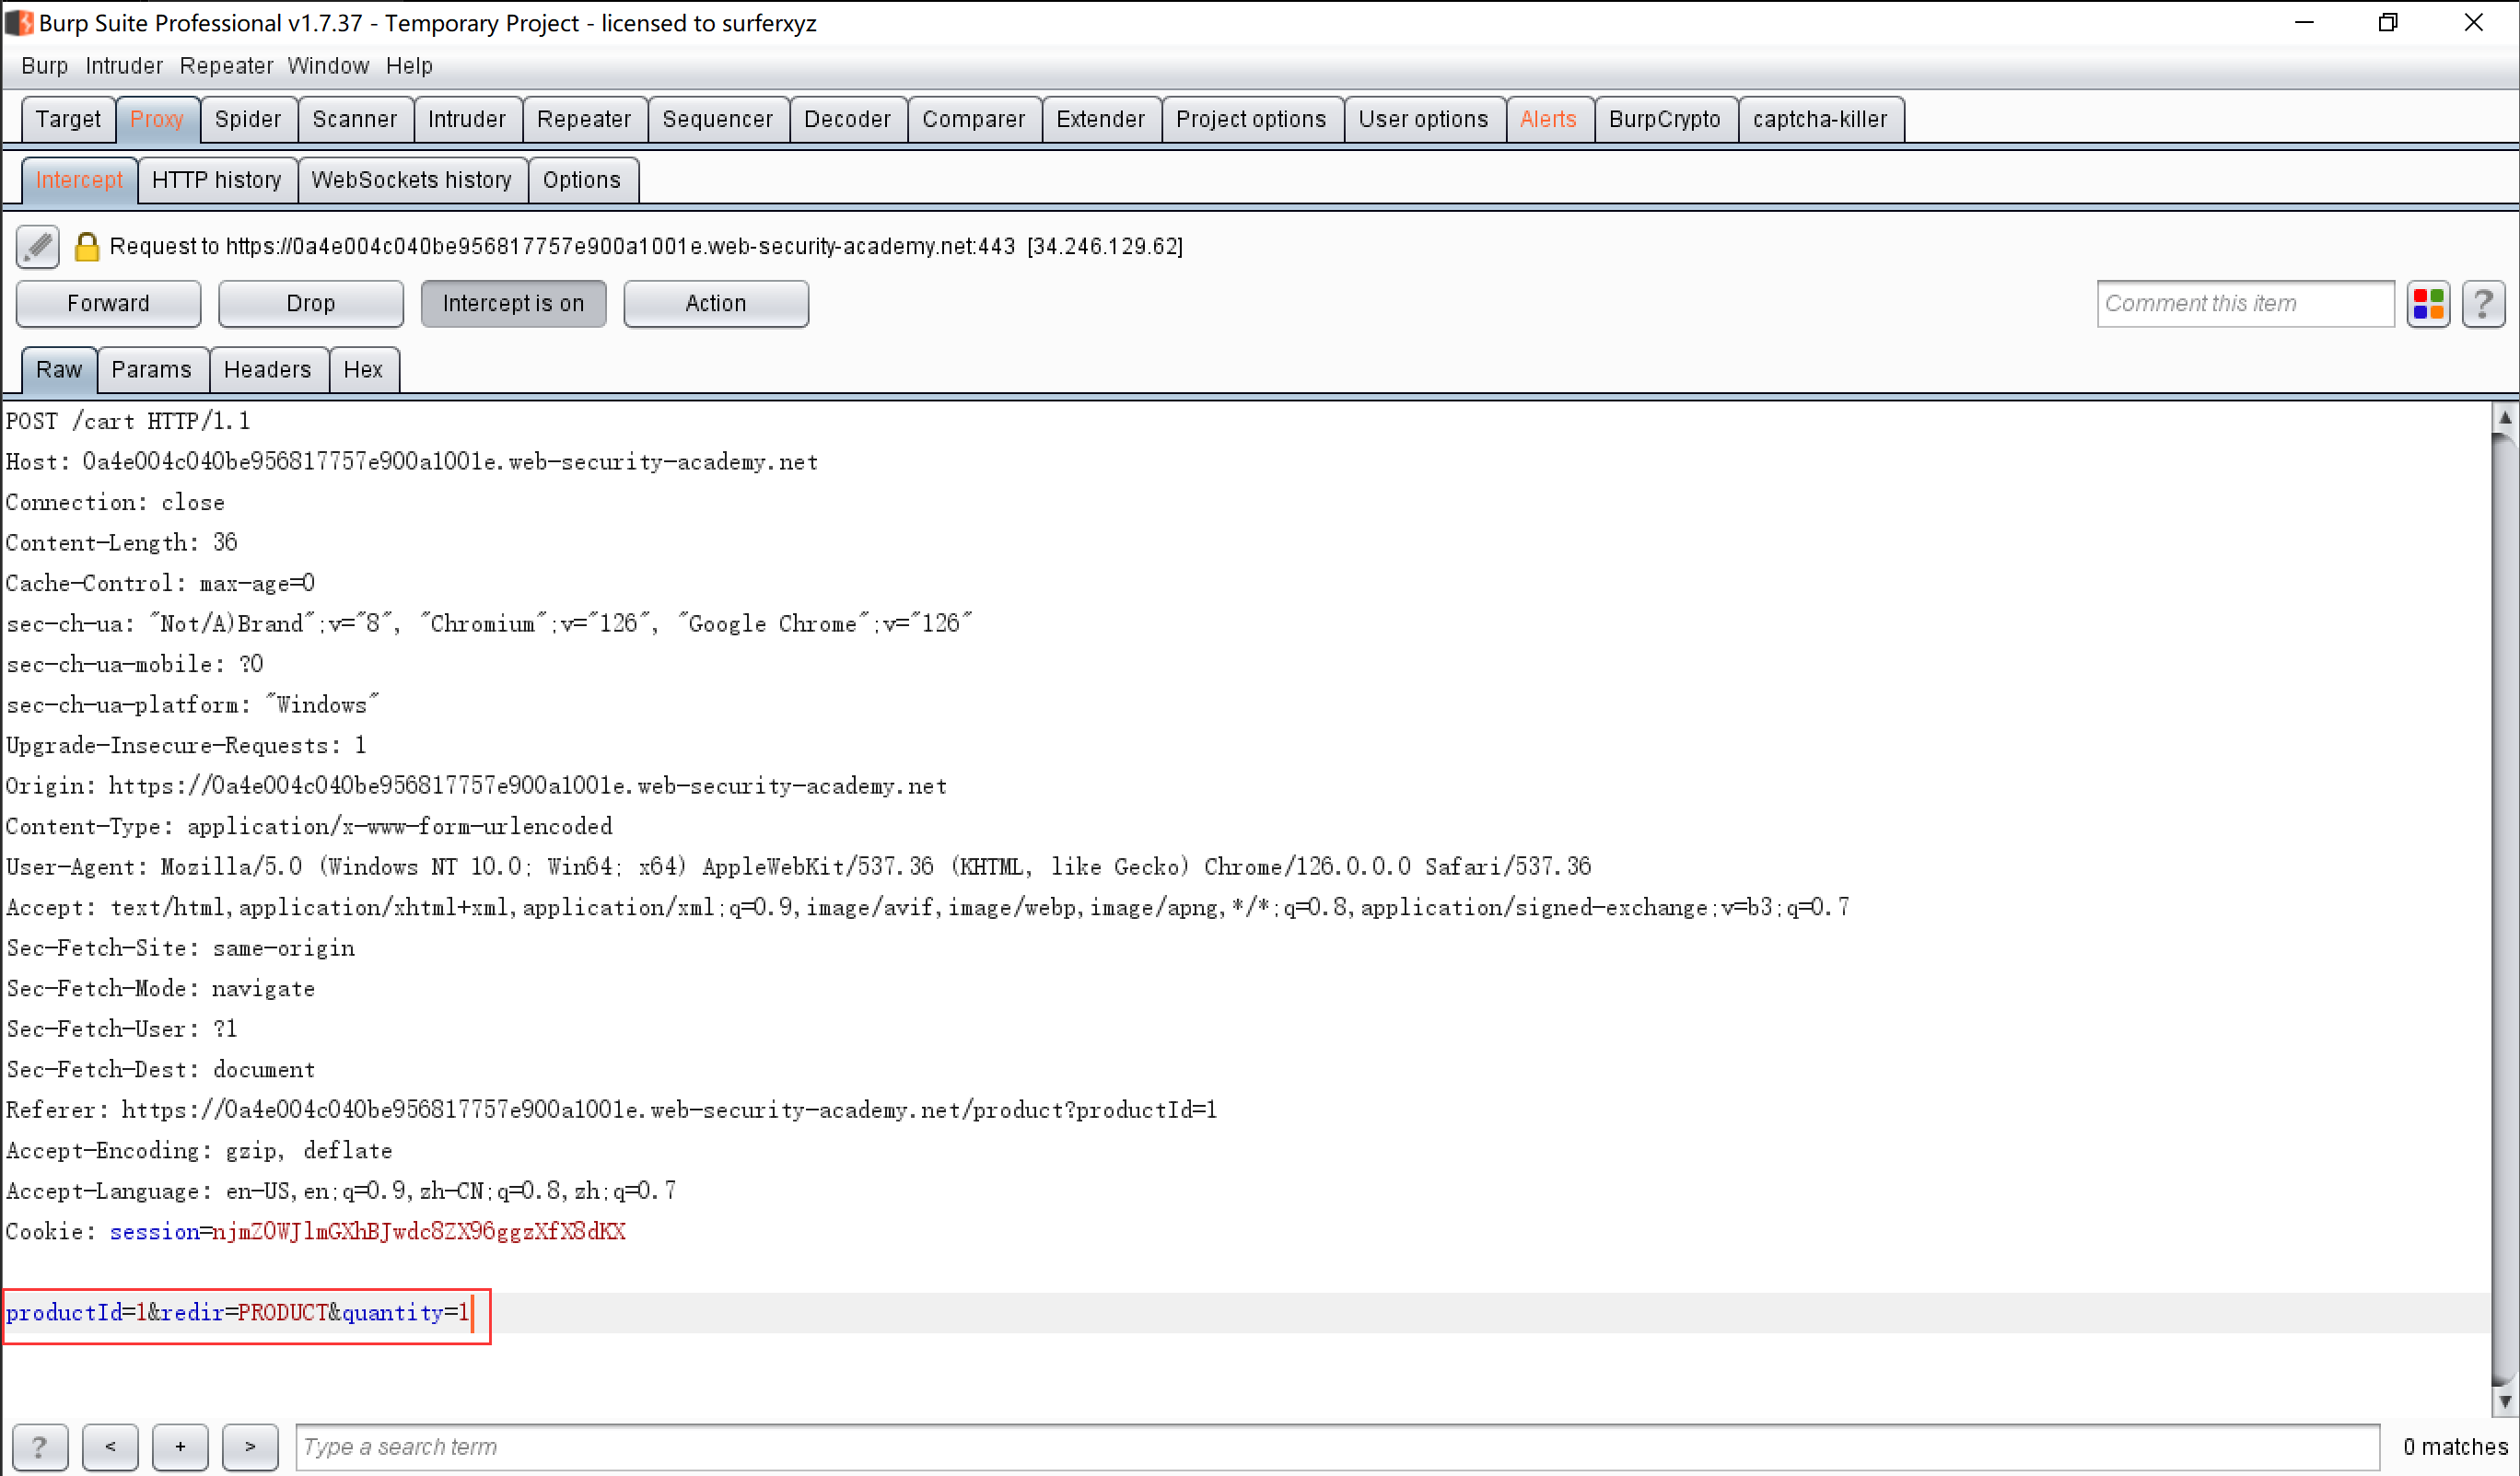The height and width of the screenshot is (1476, 2520).
Task: Open the Window menu item
Action: (329, 65)
